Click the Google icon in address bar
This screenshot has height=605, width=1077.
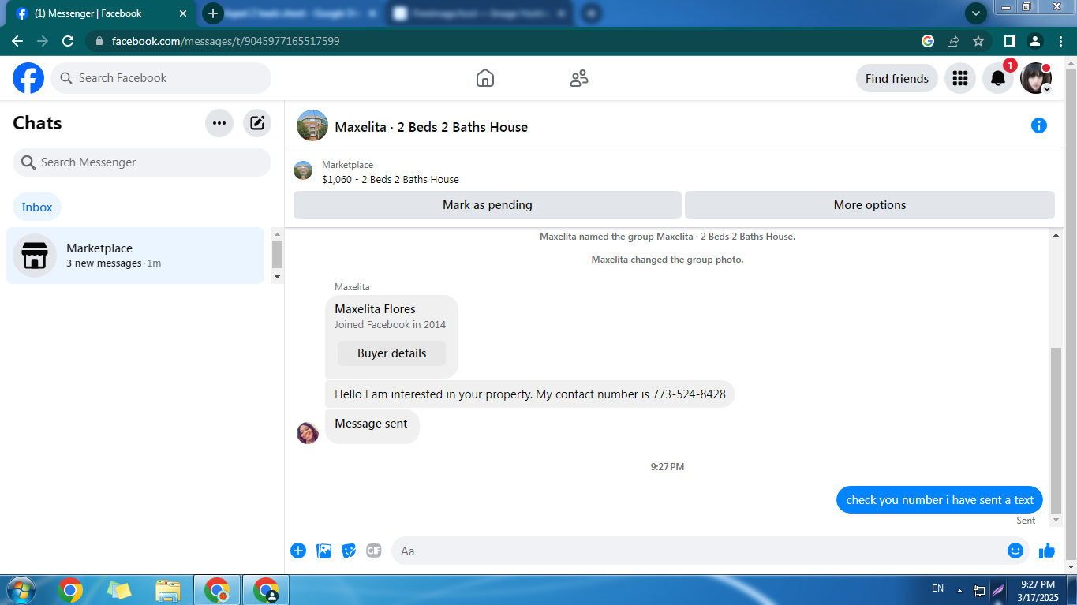(928, 41)
